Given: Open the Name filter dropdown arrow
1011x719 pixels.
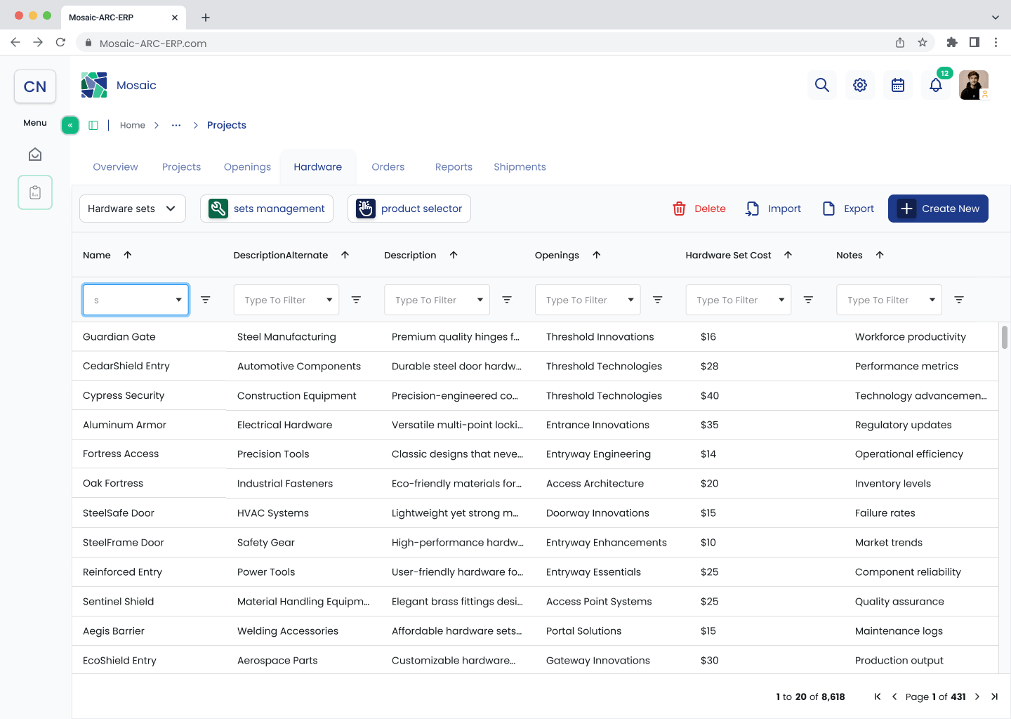Looking at the screenshot, I should [178, 300].
